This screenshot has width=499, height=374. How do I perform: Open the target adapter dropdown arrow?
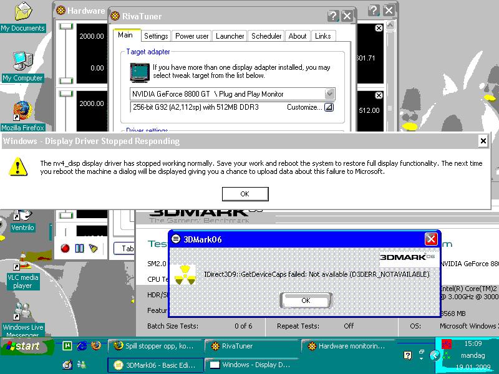click(x=329, y=94)
